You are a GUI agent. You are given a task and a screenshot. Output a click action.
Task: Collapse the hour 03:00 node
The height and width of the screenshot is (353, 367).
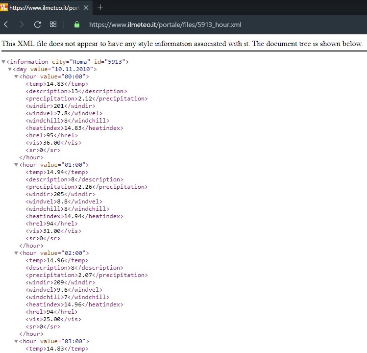point(16,342)
